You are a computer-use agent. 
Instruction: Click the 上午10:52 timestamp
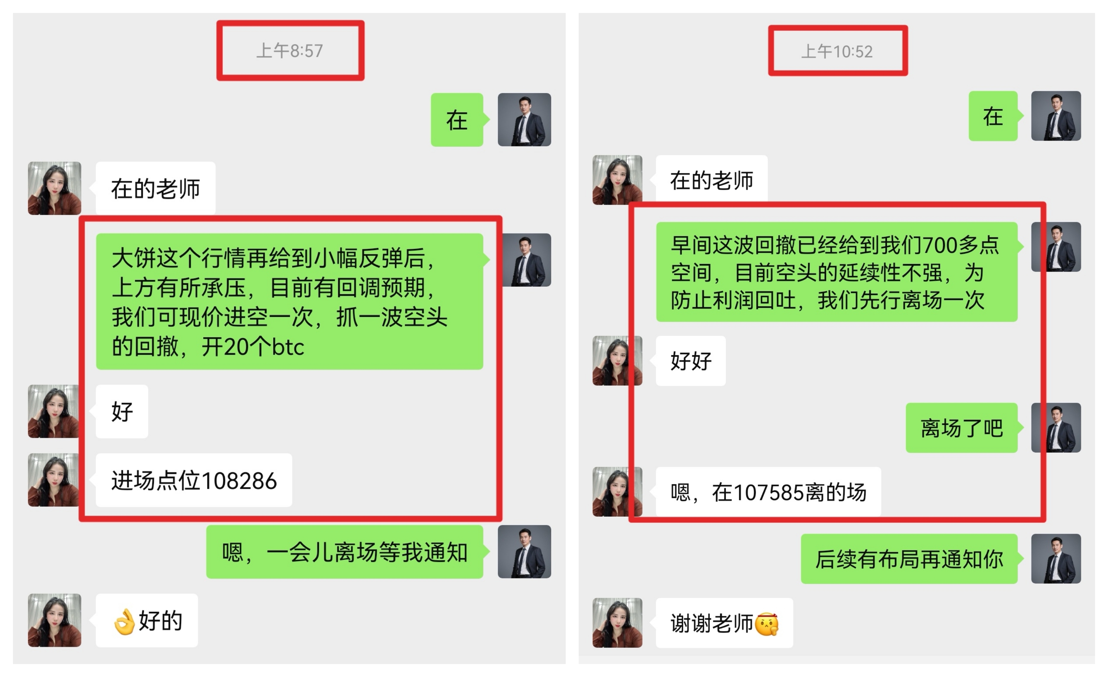[837, 51]
